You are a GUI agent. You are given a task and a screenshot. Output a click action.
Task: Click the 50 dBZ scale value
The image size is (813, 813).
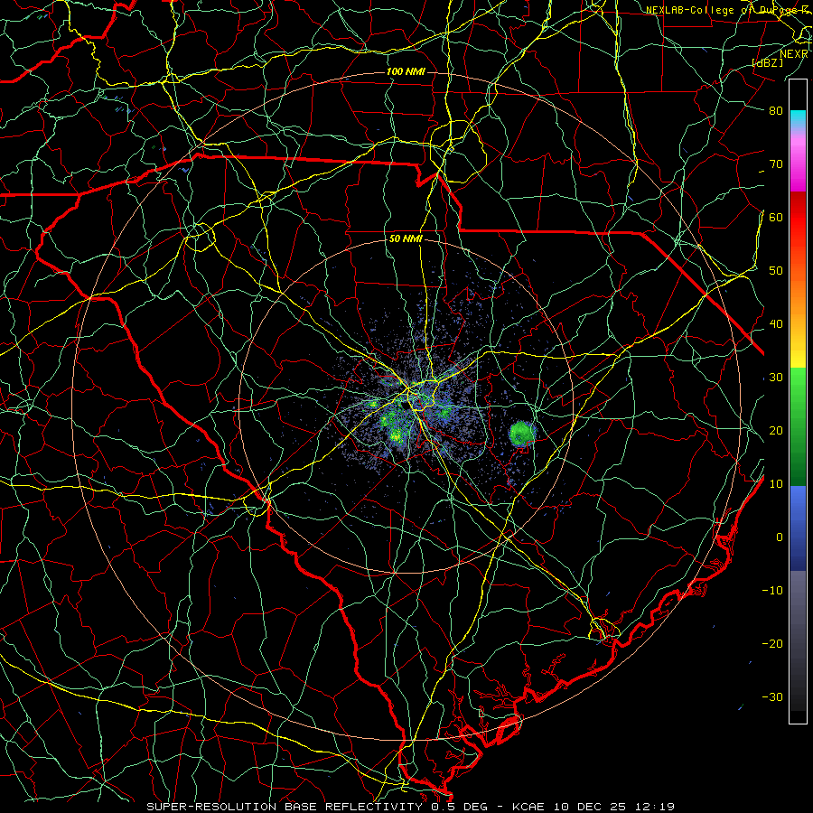coord(776,271)
